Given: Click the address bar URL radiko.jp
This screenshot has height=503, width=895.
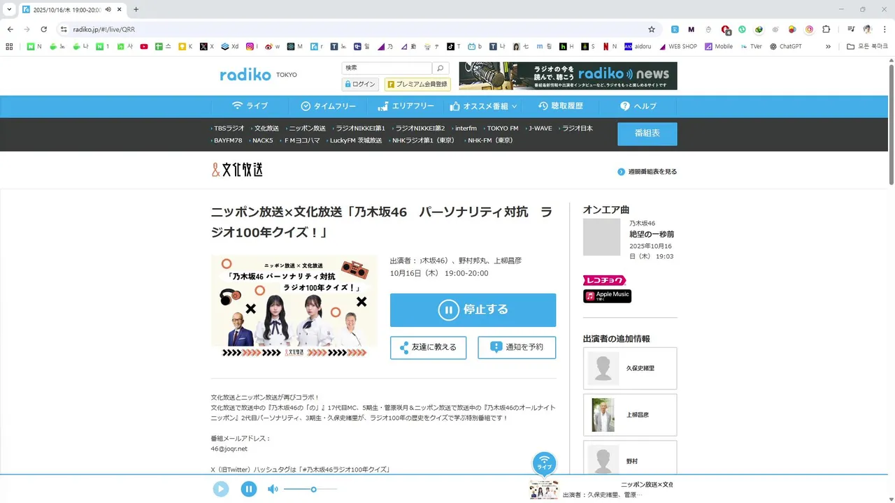Looking at the screenshot, I should [x=103, y=29].
